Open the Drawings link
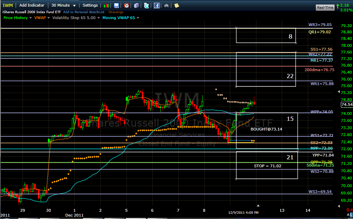Image resolution: width=353 pixels, height=219 pixels. point(116,12)
